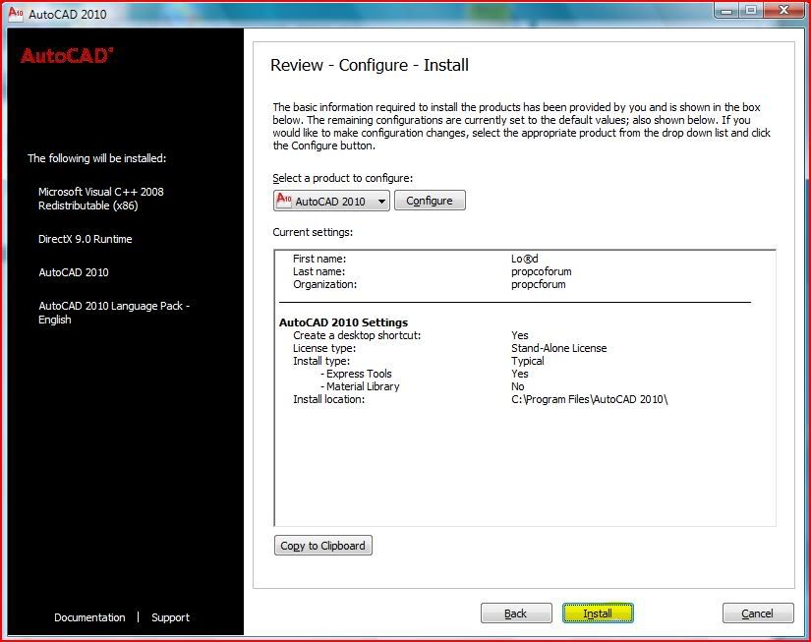The height and width of the screenshot is (642, 811).
Task: Click the 'Review - Configure - Install' heading
Action: [x=370, y=65]
